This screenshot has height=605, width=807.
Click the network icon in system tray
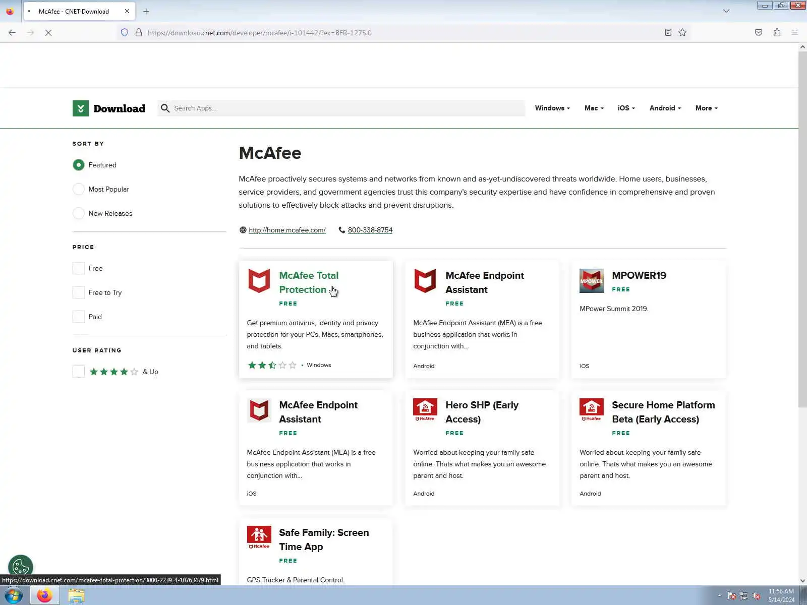click(x=744, y=596)
